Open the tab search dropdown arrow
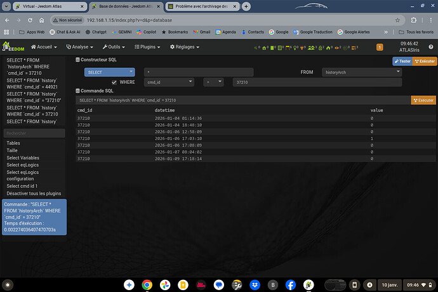Viewport: 438px width, 292px height. click(x=6, y=6)
